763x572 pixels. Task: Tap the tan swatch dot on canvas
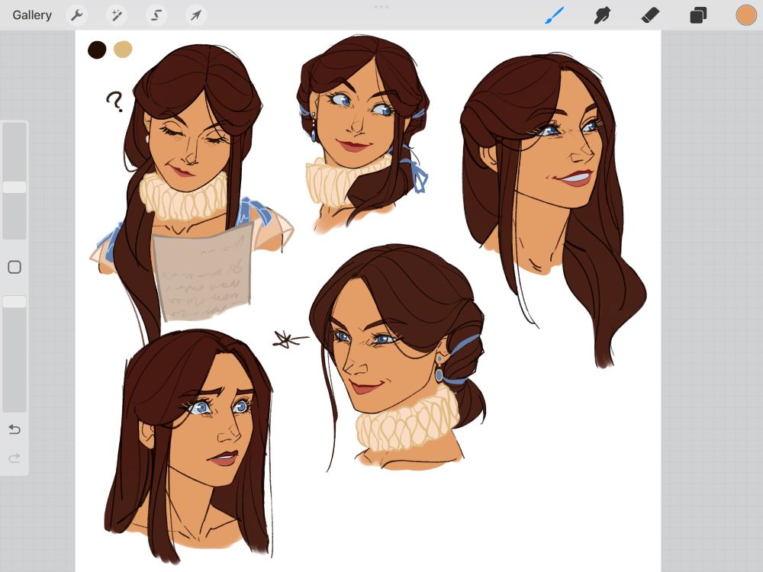124,48
